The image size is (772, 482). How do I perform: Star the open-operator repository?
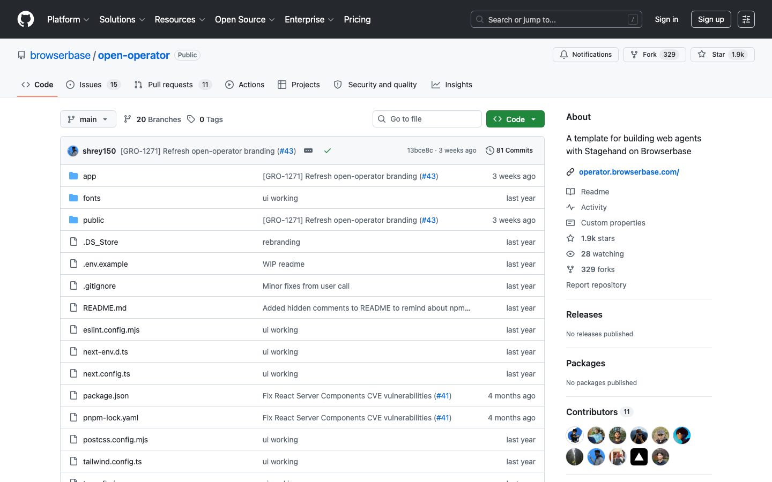722,55
